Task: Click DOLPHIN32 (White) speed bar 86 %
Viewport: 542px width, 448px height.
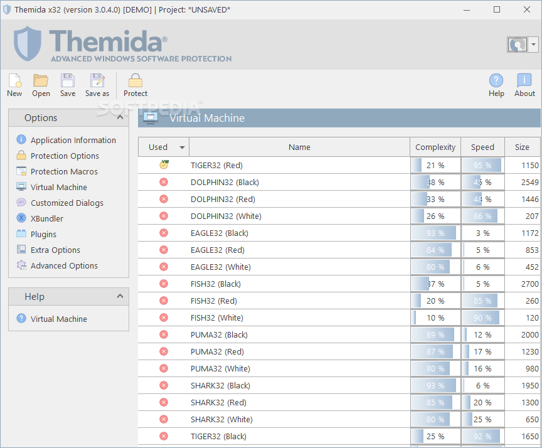Action: click(x=482, y=216)
